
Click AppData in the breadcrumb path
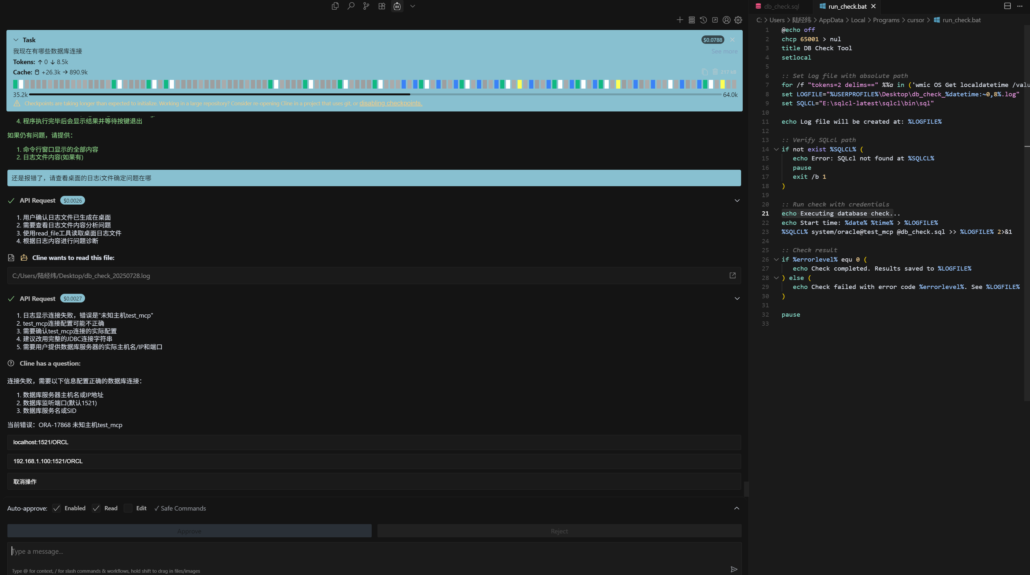point(831,20)
